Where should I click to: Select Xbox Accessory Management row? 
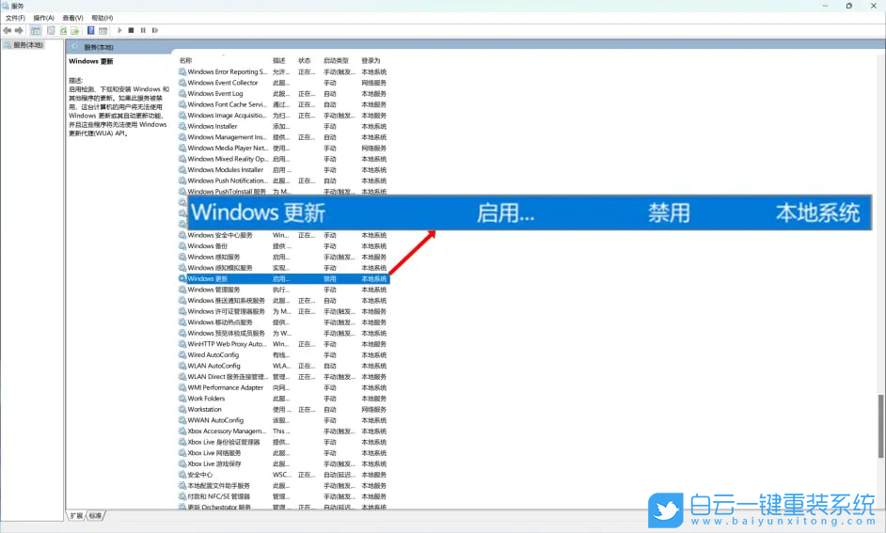point(284,431)
